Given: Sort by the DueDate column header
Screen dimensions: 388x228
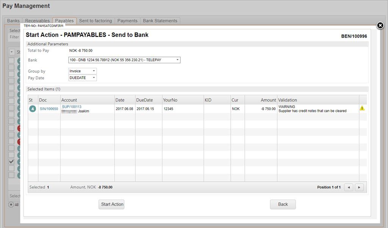Looking at the screenshot, I should coord(144,100).
